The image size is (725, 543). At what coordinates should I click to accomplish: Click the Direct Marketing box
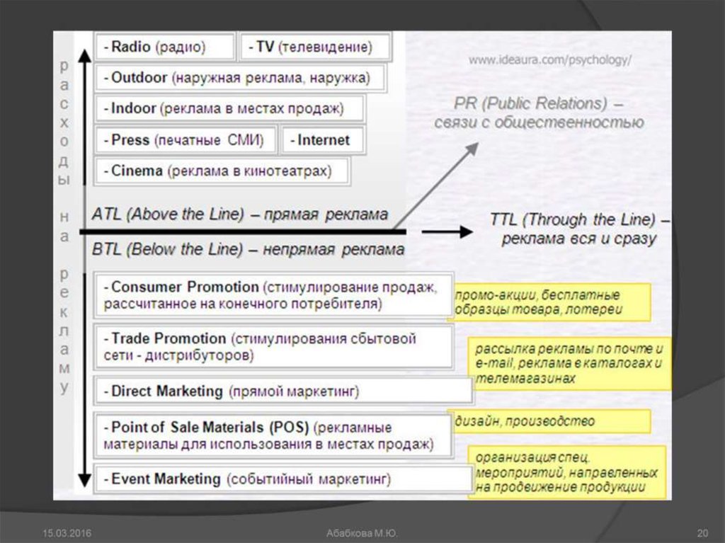click(283, 391)
